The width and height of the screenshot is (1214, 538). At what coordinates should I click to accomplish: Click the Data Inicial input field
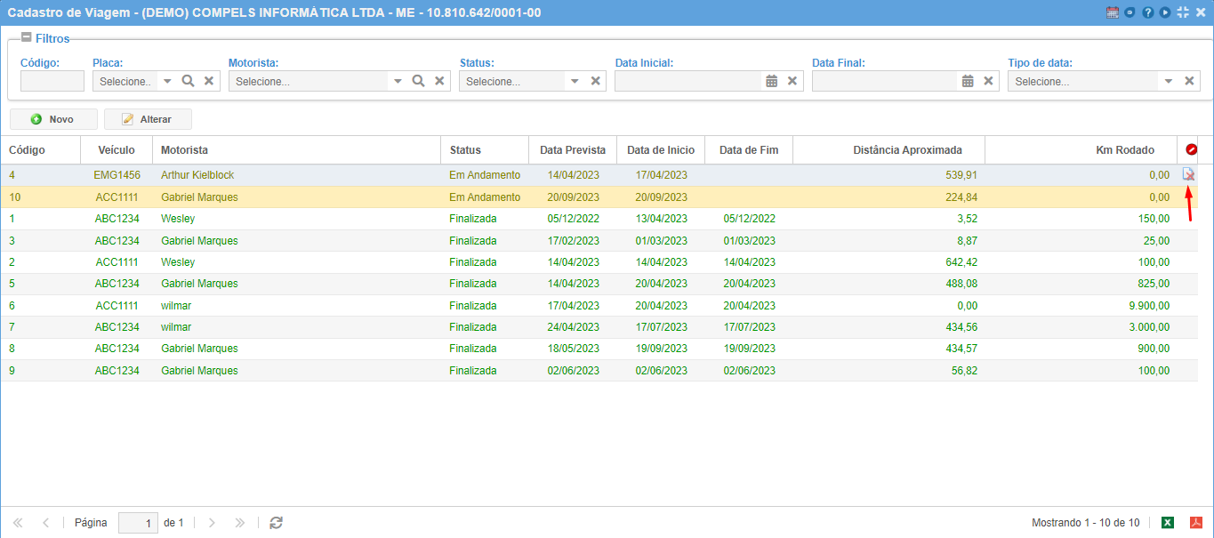click(x=688, y=81)
